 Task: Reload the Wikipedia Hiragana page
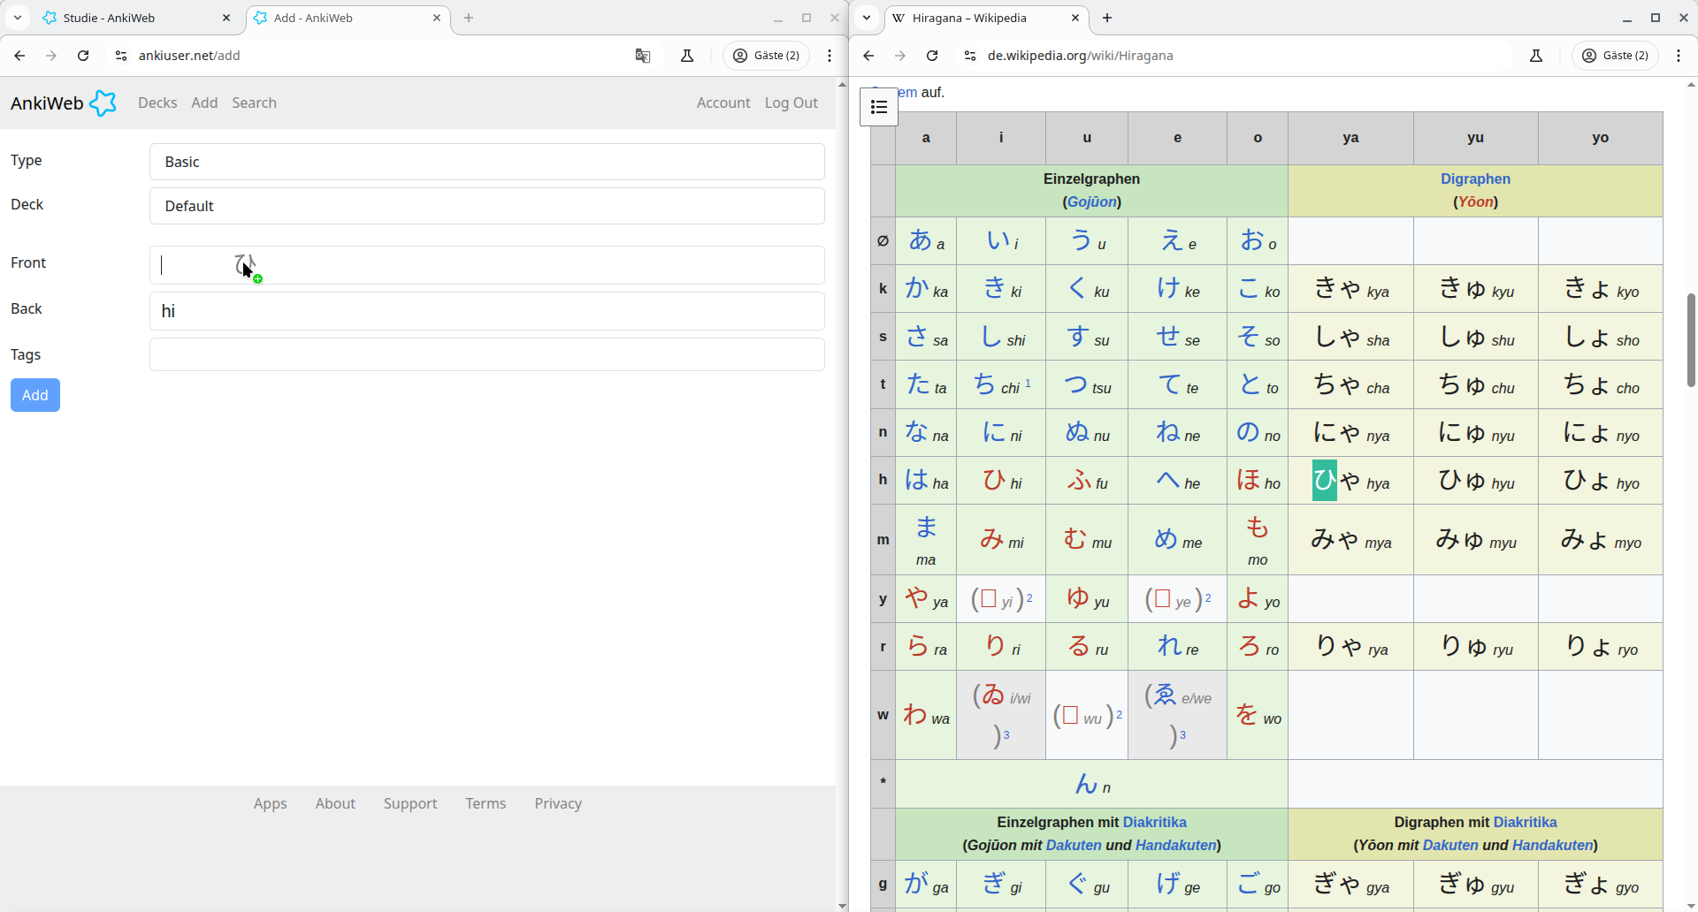(x=932, y=56)
